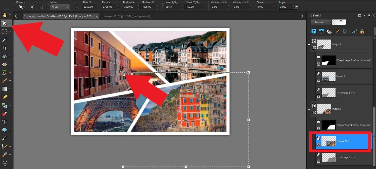
Task: Select the Crop tool
Action: coord(5,48)
